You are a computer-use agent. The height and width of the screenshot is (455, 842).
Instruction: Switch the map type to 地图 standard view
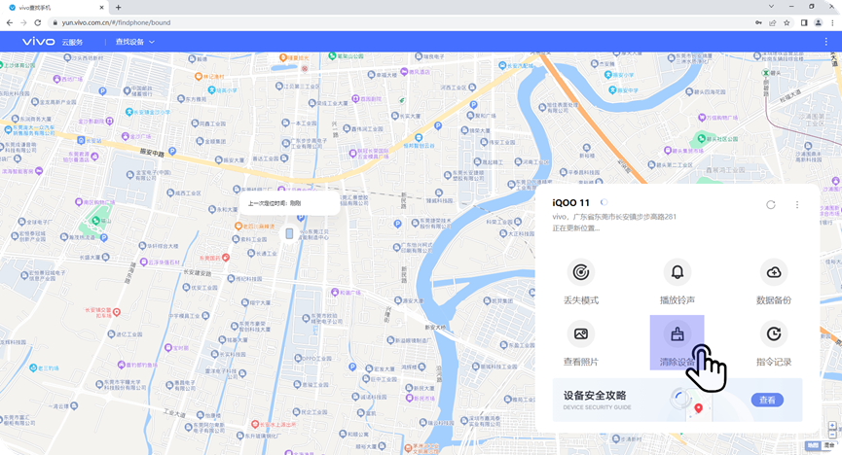[814, 445]
